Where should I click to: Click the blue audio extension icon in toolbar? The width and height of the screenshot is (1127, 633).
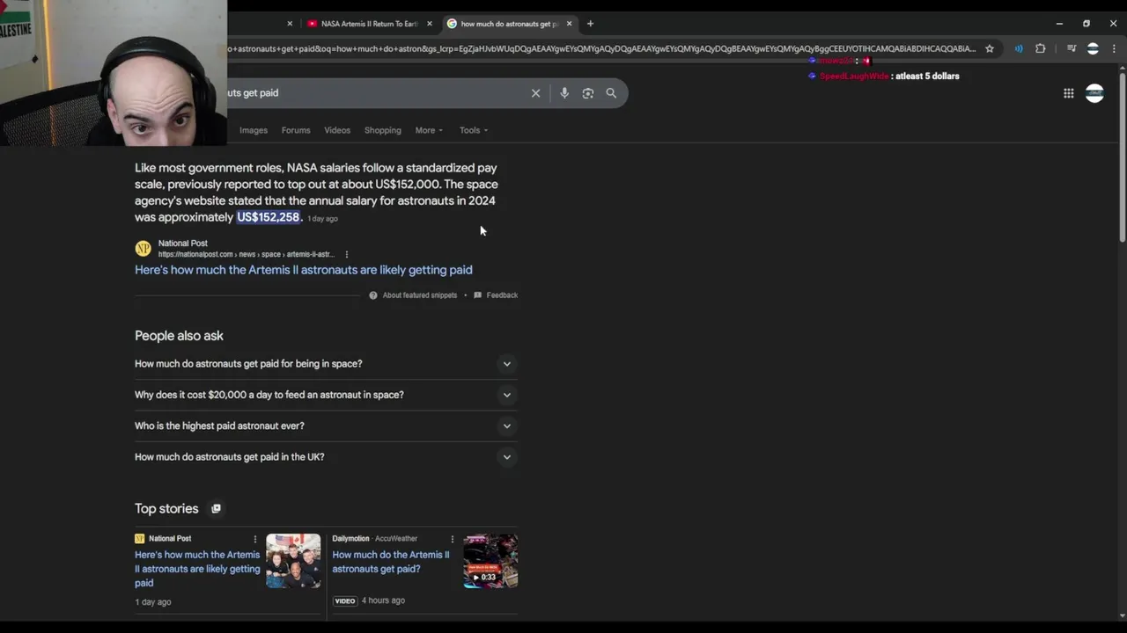1019,48
